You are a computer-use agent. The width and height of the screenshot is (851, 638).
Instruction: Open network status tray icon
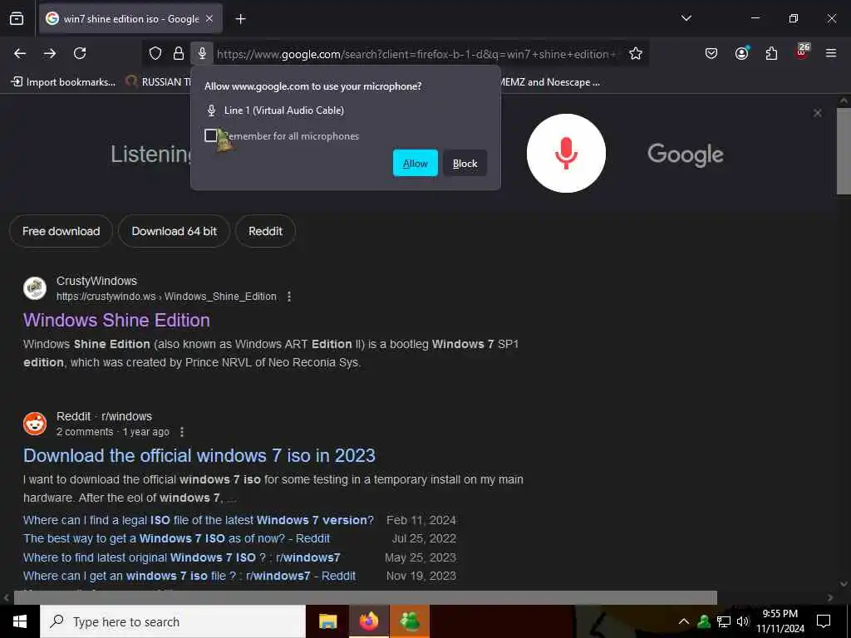pos(724,621)
